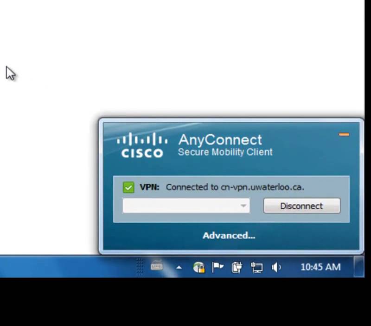Click inside the VPN server combo box
This screenshot has width=371, height=326.
pos(186,206)
